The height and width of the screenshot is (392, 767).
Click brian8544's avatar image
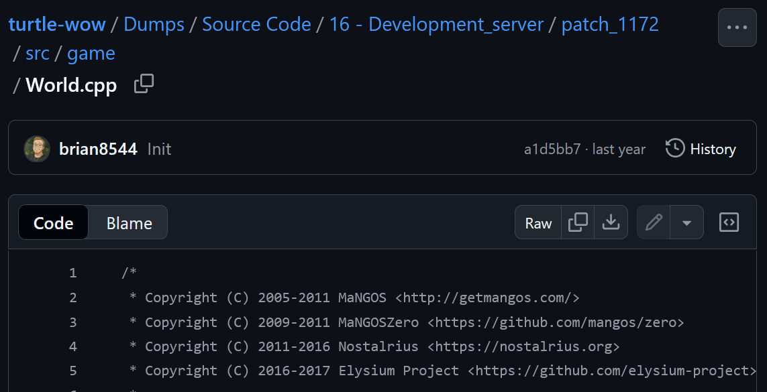pyautogui.click(x=37, y=149)
